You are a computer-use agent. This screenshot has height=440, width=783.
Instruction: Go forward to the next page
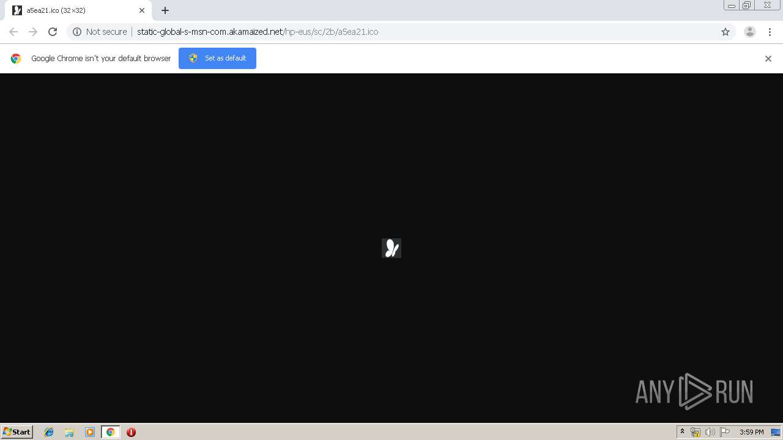tap(33, 32)
